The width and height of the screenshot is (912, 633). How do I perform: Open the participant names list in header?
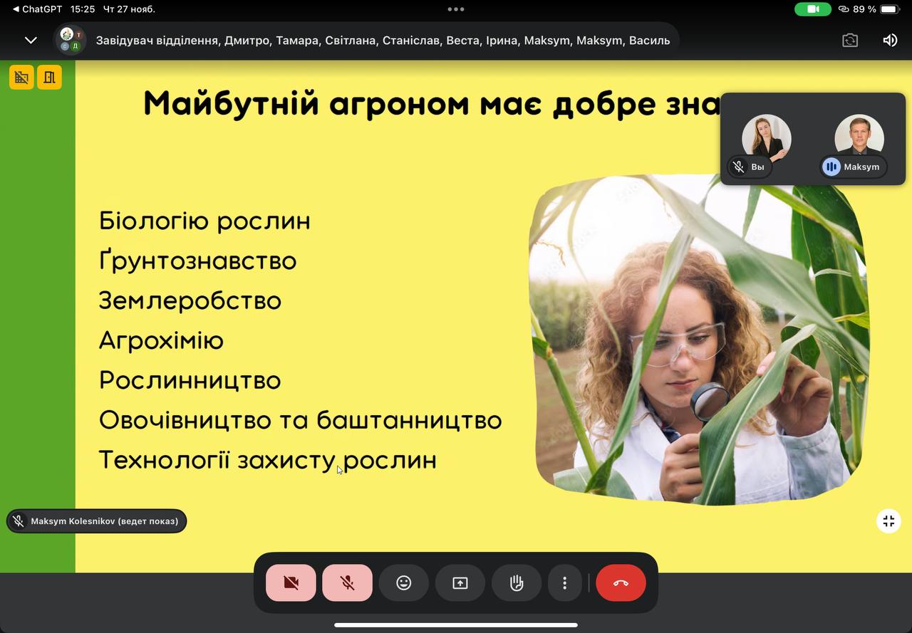[x=383, y=41]
